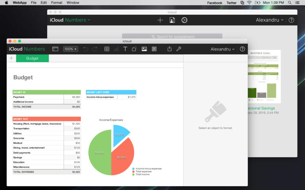
Task: Click the Help icon in back window
Action: (x=291, y=20)
